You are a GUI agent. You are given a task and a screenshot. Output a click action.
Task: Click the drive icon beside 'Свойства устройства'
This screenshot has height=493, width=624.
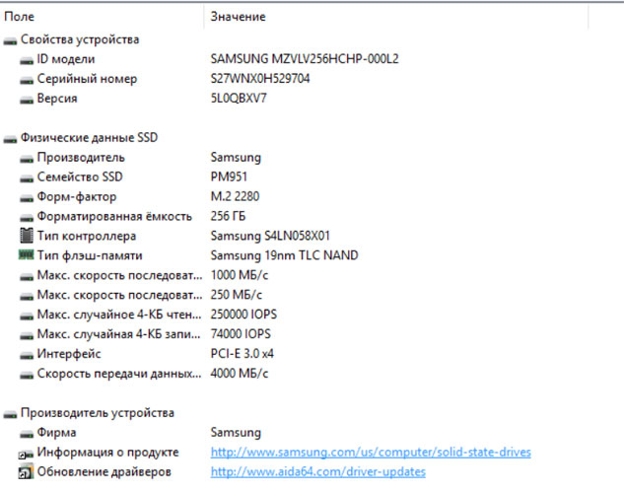click(x=10, y=41)
